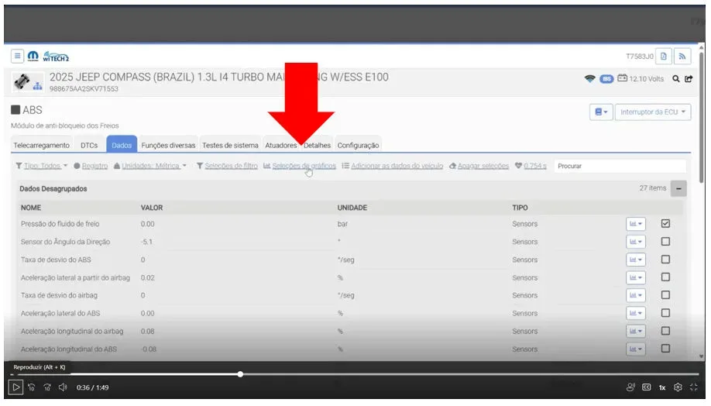Check the Taxa de desvio do airbag checkbox

pyautogui.click(x=665, y=295)
